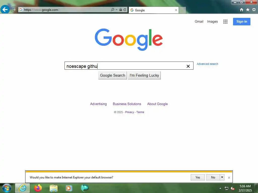
Task: Click the Google logo
Action: 129,39
